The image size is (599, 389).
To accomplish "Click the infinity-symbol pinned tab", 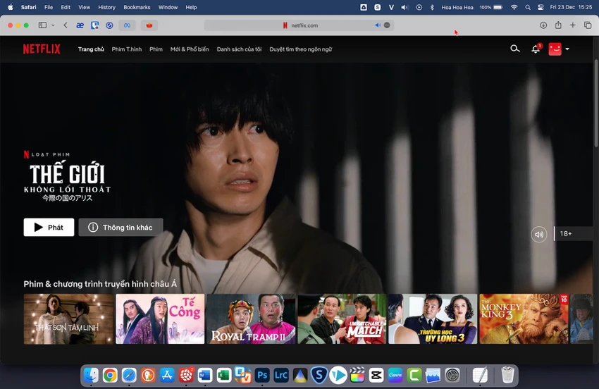I will point(128,25).
